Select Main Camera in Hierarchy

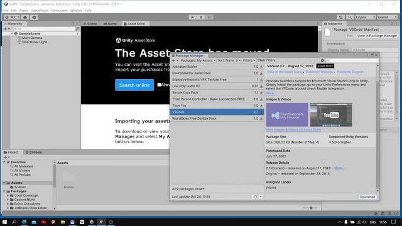pos(32,38)
